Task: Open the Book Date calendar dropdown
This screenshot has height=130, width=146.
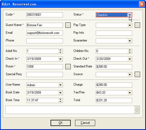Action: tap(60, 93)
